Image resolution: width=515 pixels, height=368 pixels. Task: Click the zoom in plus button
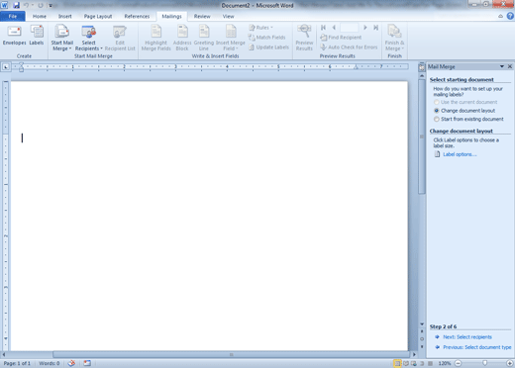pyautogui.click(x=510, y=363)
